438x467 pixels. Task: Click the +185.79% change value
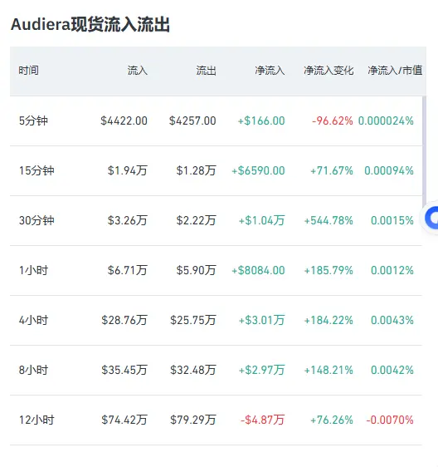tap(328, 270)
